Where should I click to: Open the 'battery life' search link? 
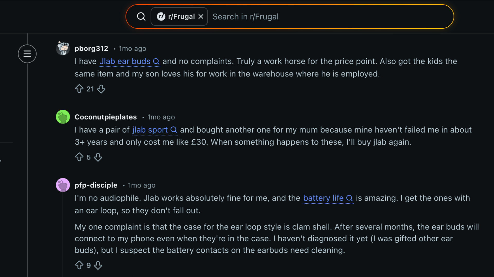[x=323, y=198]
